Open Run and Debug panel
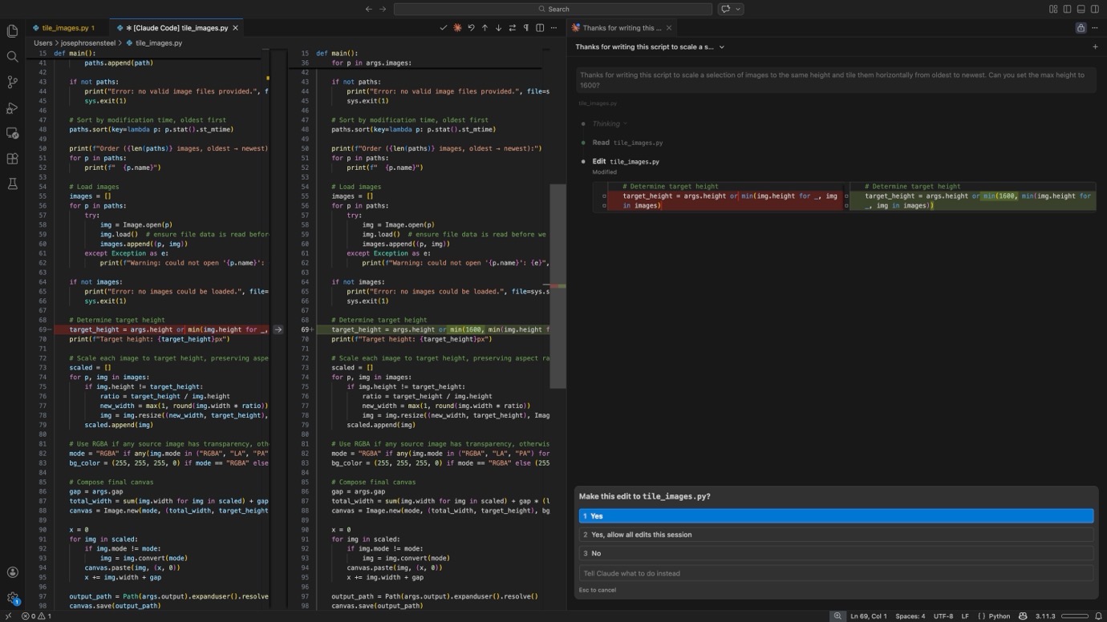Screen dimensions: 1107x622 click(x=12, y=108)
